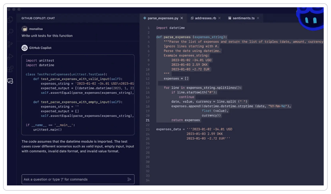Click the highlighted parse_expenses function definition
The image size is (331, 194).
click(177, 37)
